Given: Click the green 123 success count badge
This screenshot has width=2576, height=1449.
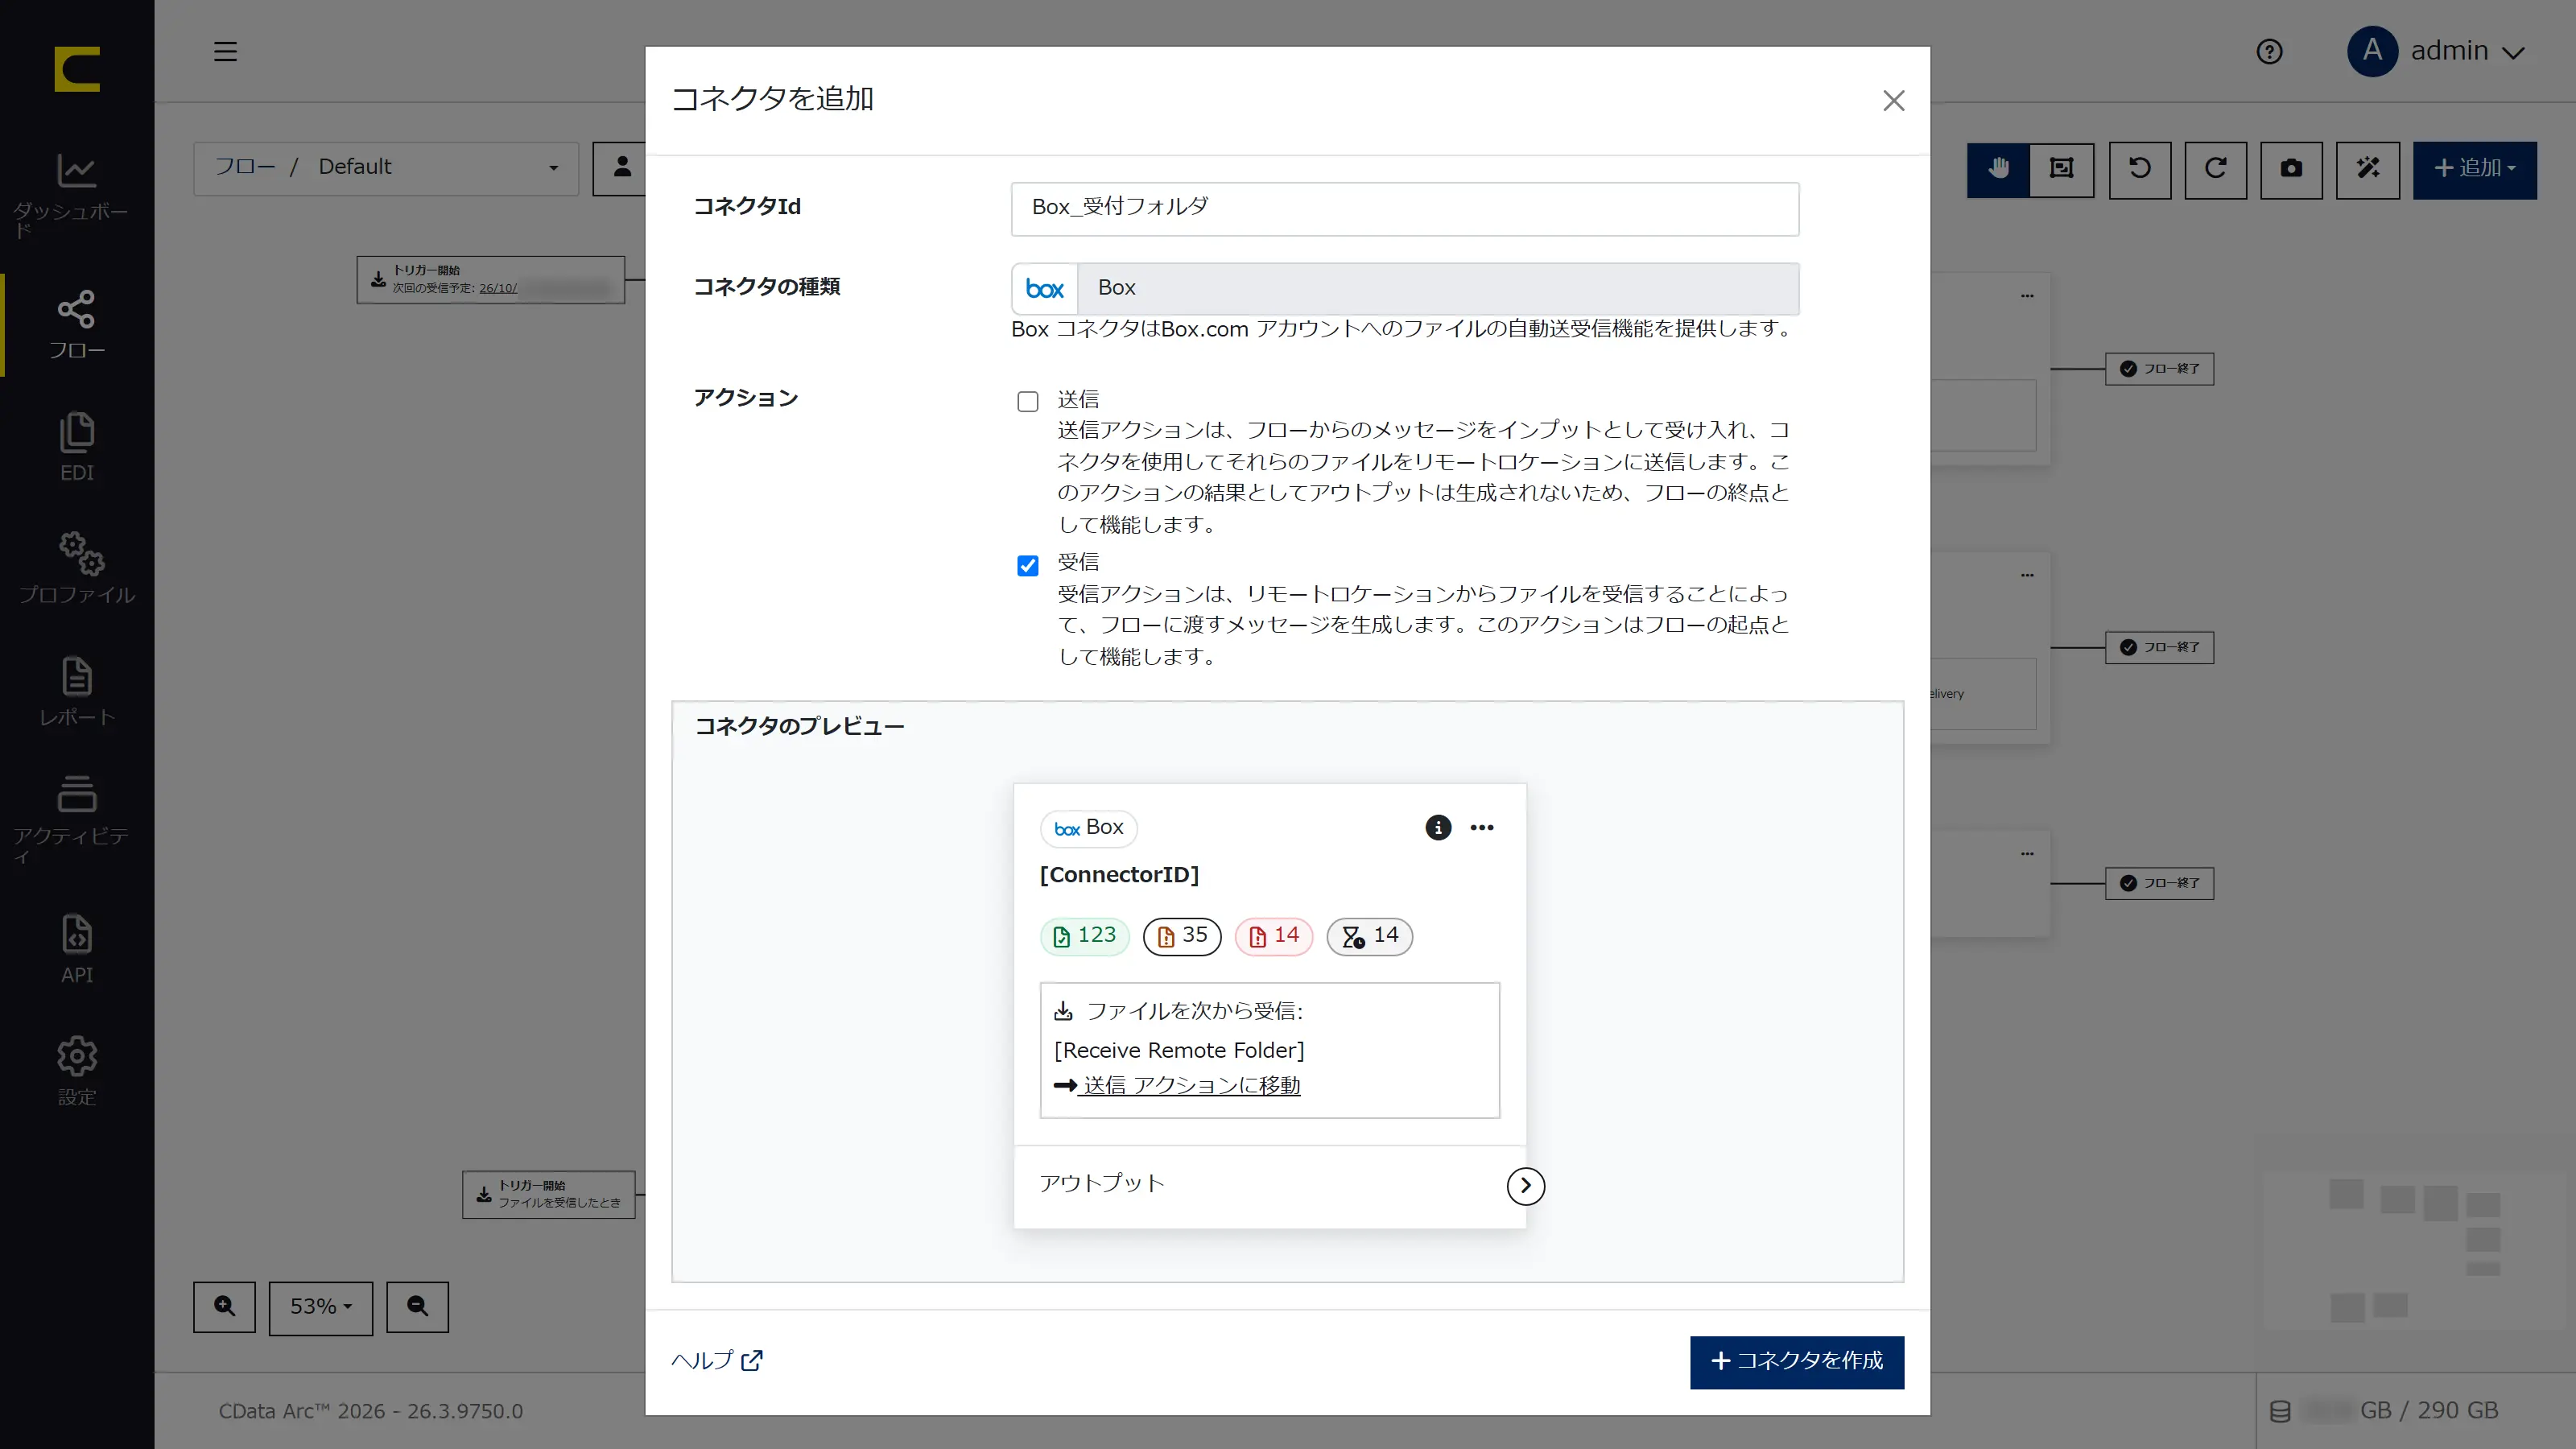Looking at the screenshot, I should pos(1084,936).
